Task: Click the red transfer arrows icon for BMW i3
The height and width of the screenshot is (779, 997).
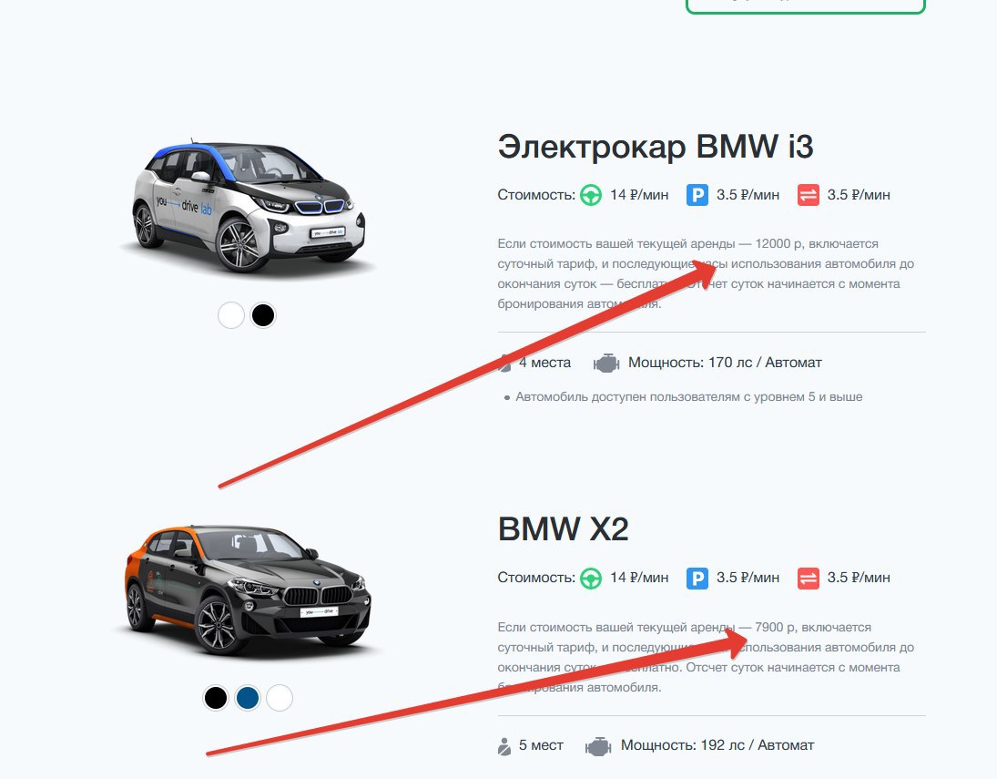Action: point(809,195)
